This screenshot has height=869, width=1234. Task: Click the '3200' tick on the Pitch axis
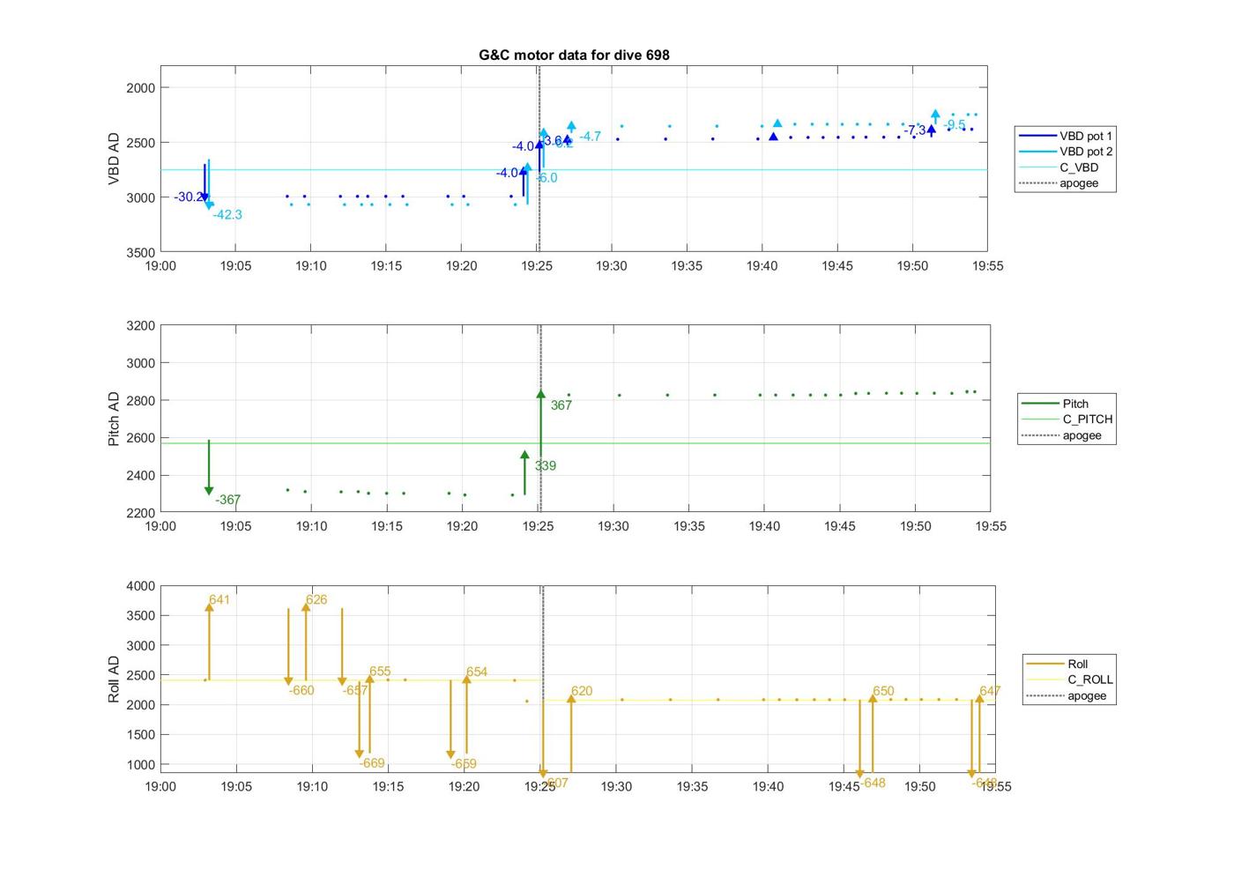tap(141, 325)
